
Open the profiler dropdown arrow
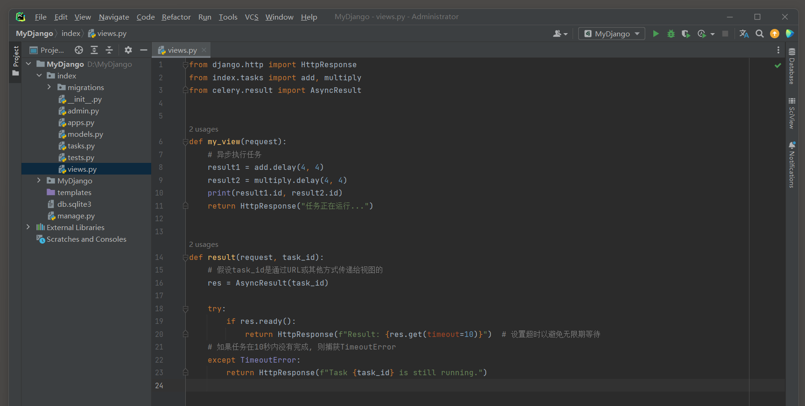pyautogui.click(x=713, y=34)
